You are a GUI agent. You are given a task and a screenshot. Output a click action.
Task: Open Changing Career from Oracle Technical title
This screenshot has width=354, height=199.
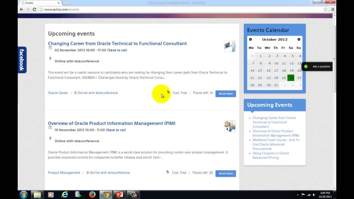pos(117,43)
